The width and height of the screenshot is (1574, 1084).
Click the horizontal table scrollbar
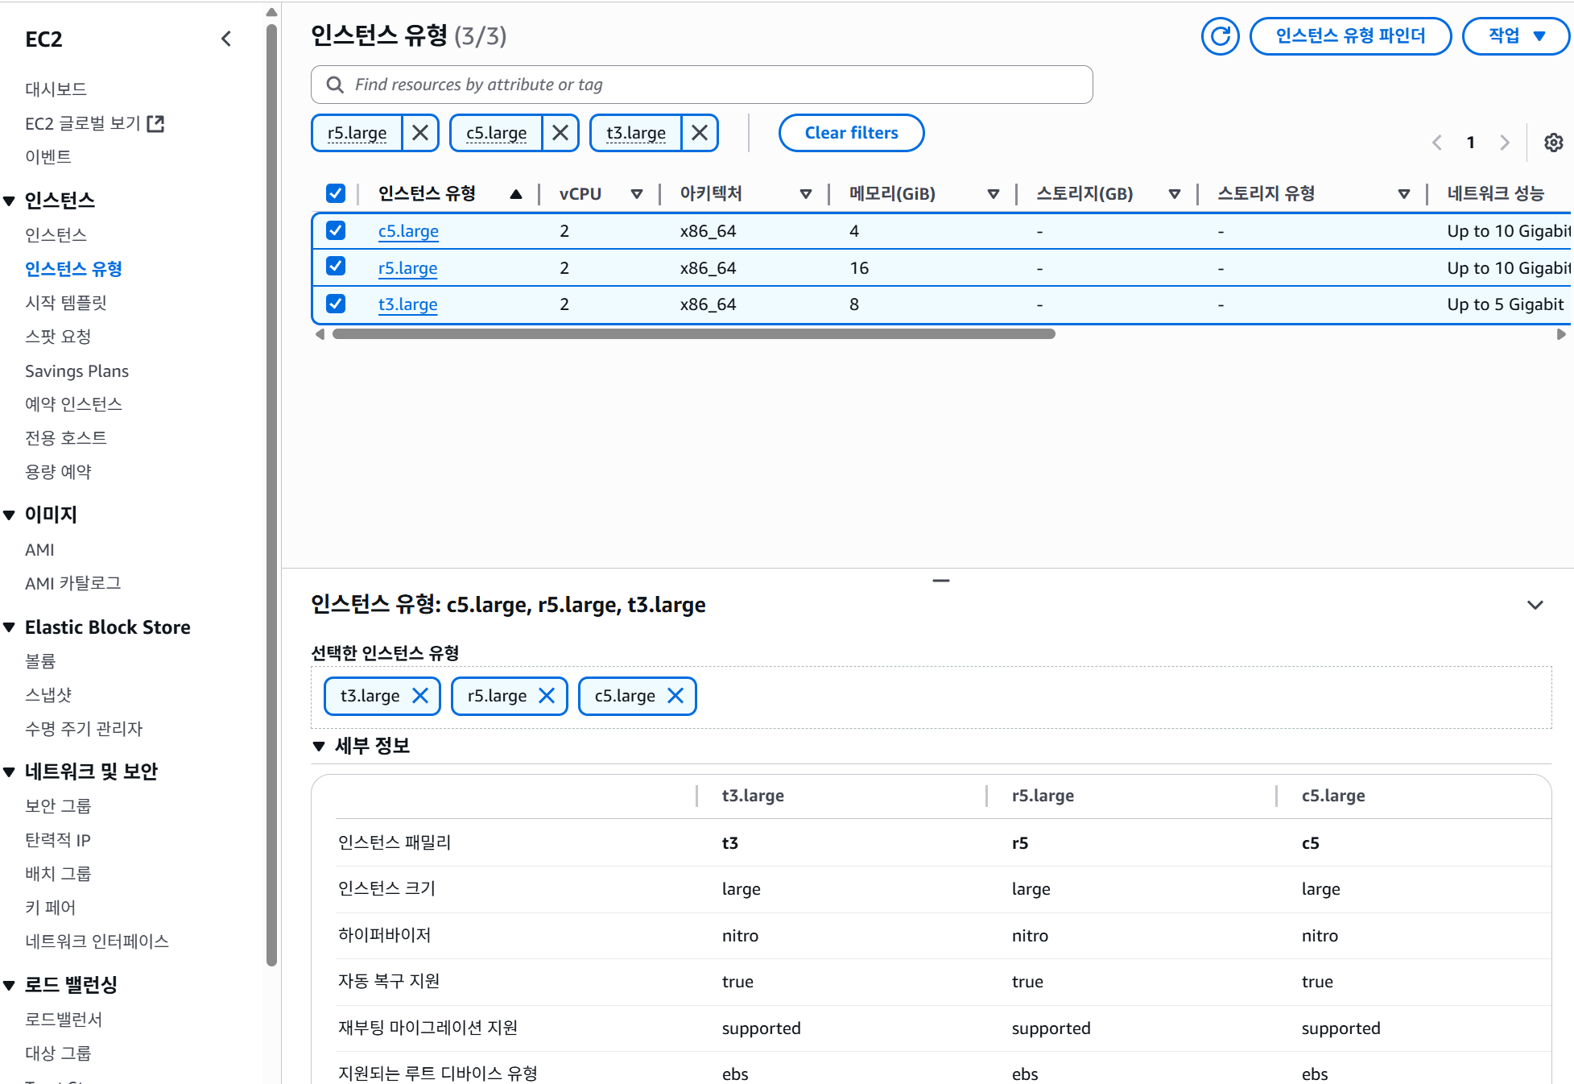(x=692, y=334)
